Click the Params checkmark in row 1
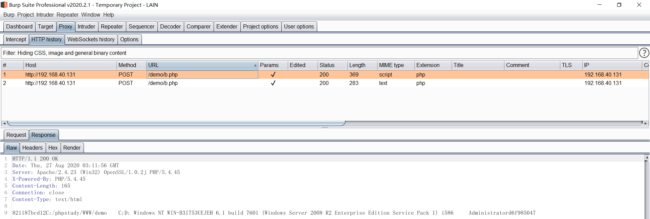This screenshot has height=219, width=650. [273, 74]
